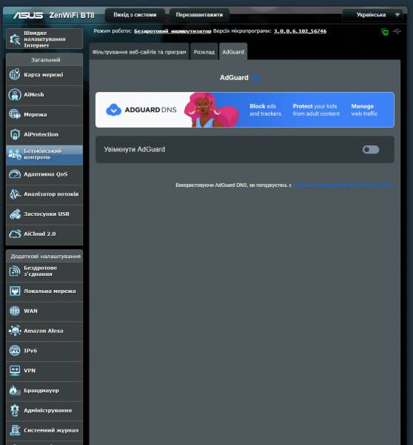Click Системний журнал label in sidebar
Screen dimensions: 413x445
coord(51,430)
